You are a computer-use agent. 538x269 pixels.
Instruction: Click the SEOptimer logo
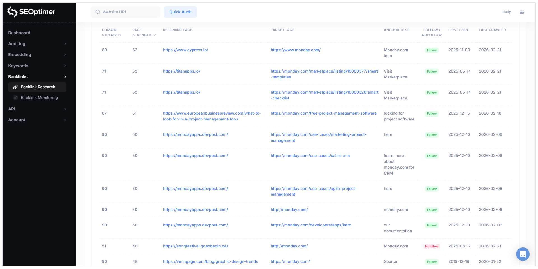[31, 12]
